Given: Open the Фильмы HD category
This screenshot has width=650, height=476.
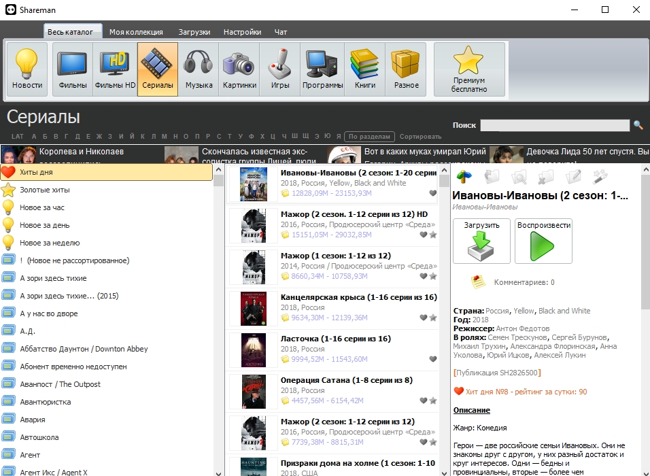Looking at the screenshot, I should [x=115, y=69].
